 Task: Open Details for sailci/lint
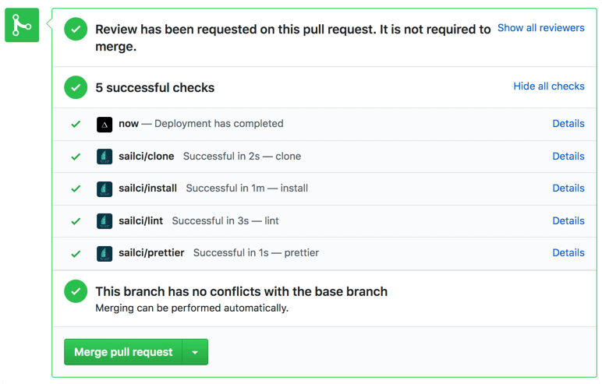[568, 220]
